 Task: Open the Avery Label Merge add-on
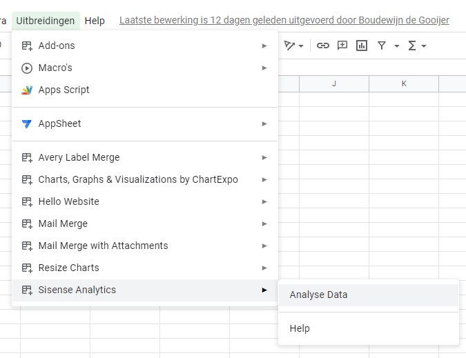point(145,157)
